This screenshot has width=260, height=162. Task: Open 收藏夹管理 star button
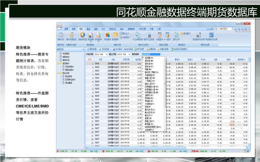point(163,49)
